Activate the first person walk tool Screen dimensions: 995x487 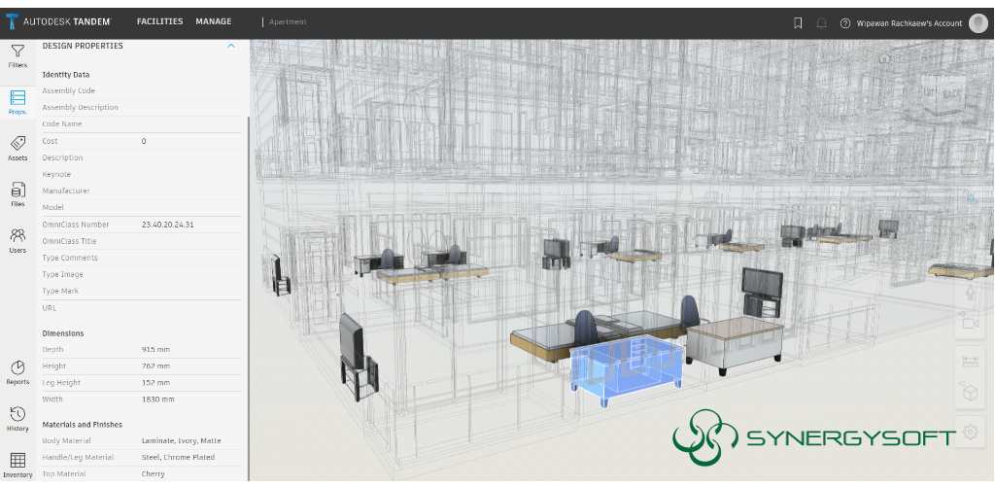[971, 294]
